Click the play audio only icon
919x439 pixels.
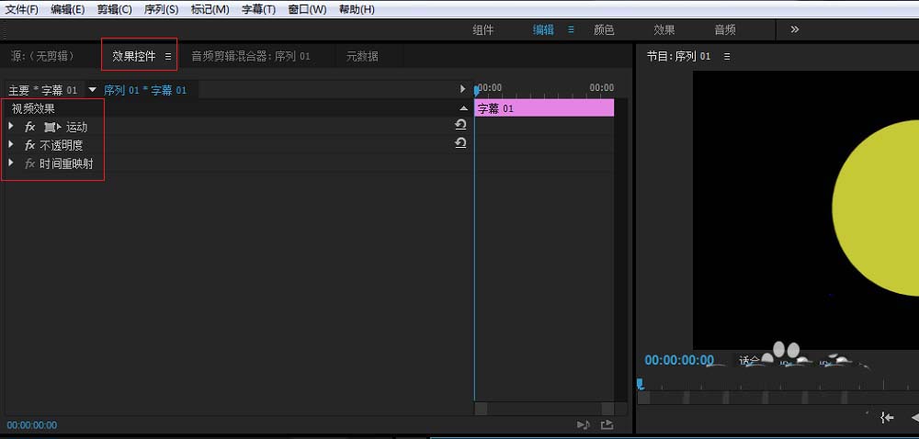(x=583, y=425)
